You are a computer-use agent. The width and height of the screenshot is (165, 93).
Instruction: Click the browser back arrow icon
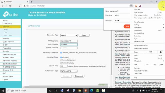[x=2, y=6]
